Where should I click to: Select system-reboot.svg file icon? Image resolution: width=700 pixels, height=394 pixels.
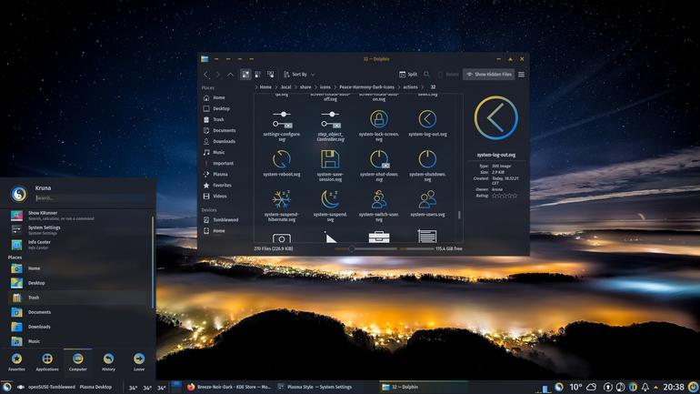282,159
